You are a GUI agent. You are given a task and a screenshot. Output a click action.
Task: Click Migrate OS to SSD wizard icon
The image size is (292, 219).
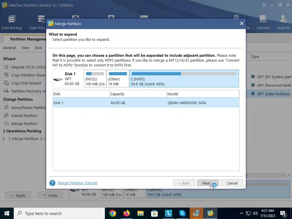(6, 67)
